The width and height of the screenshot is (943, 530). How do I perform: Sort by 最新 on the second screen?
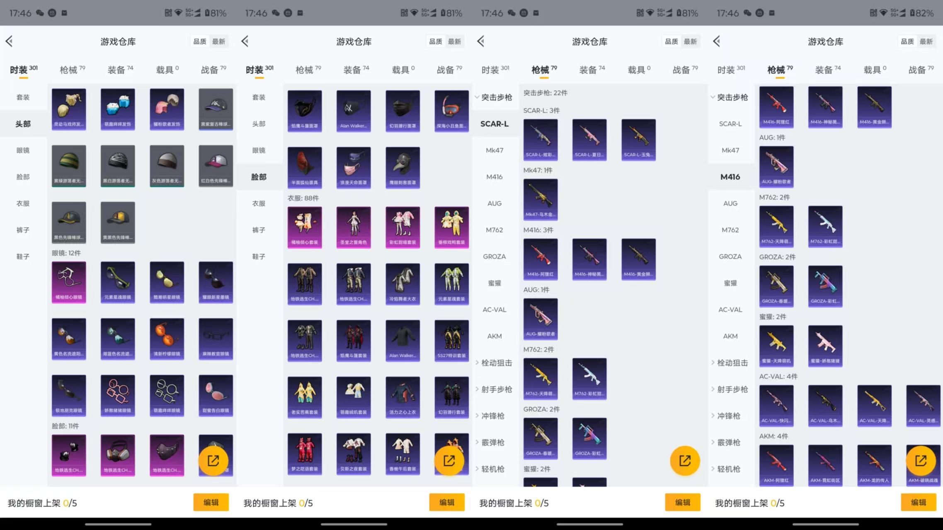tap(454, 41)
